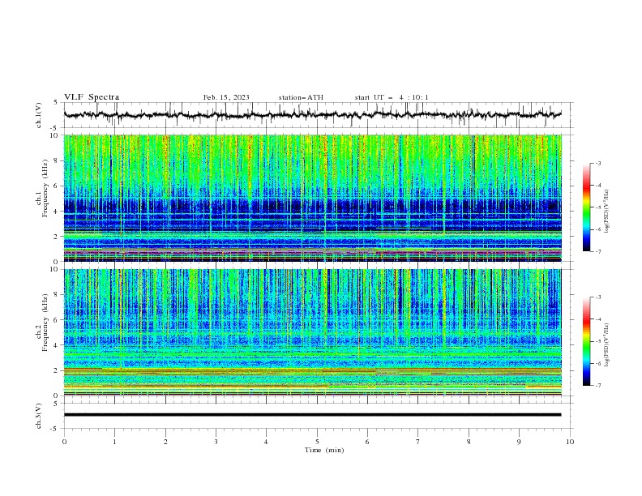Click the '-7' tick on ch.1 color bar
The width and height of the screenshot is (642, 496).
click(x=597, y=252)
